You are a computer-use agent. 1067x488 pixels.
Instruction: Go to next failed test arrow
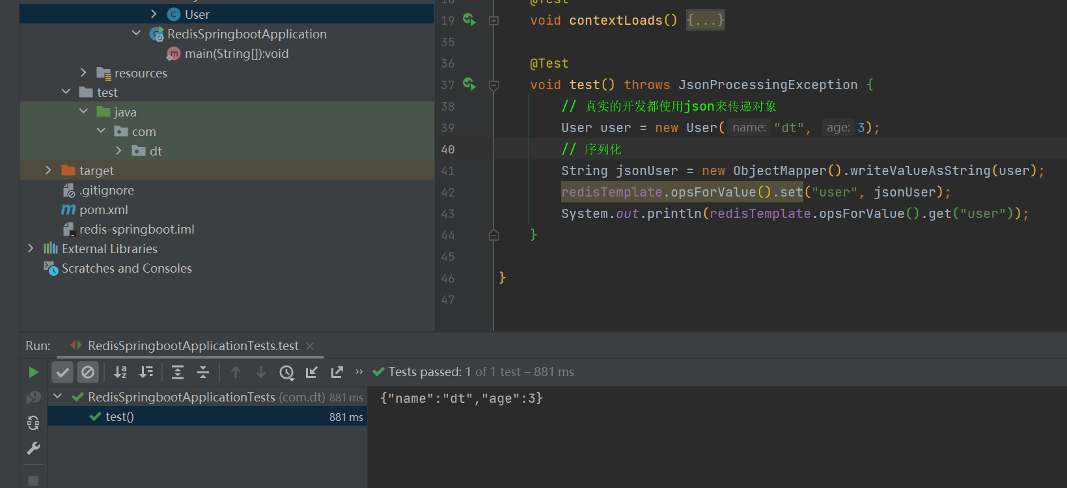[x=261, y=372]
